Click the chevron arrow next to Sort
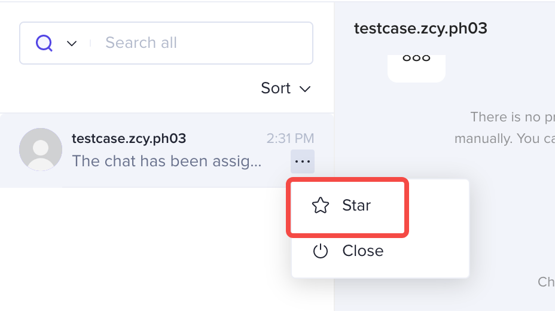Screen dimensions: 555x311 [x=305, y=89]
